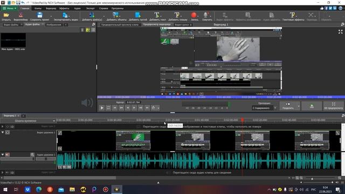The image size is (345, 194).
Task: Step one frame back button
Action: point(128,108)
